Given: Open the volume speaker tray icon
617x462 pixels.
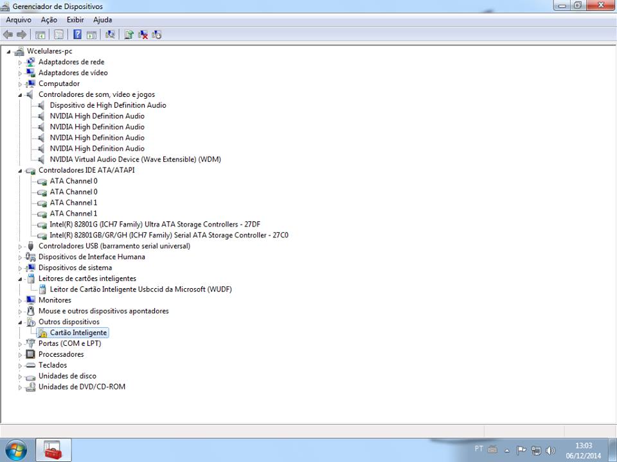Looking at the screenshot, I should 551,450.
